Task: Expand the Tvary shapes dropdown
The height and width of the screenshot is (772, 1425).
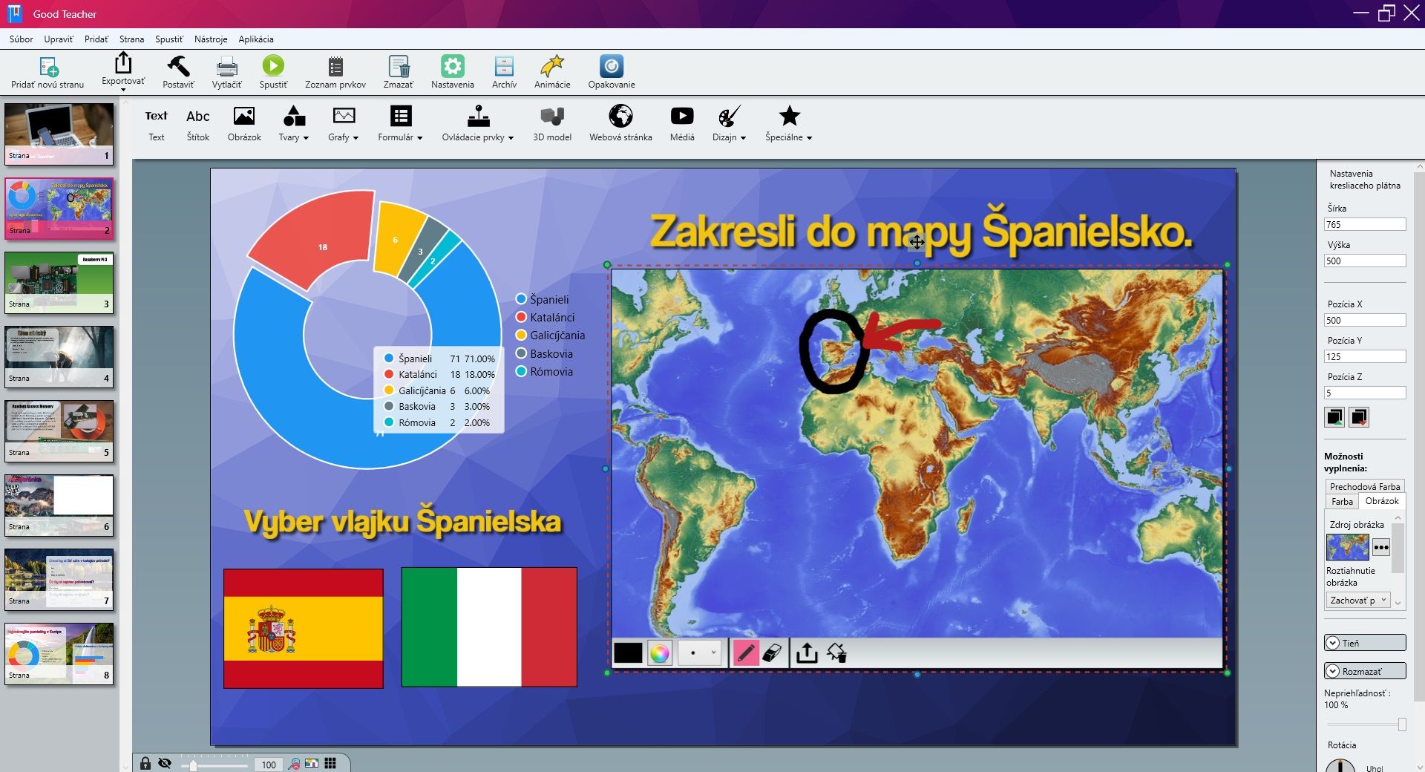Action: tap(294, 123)
